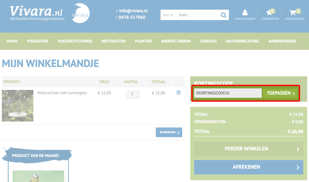This screenshot has width=309, height=182.
Task: Click the Natuurbeschermingsproducten tagline
Action: [x=37, y=19]
